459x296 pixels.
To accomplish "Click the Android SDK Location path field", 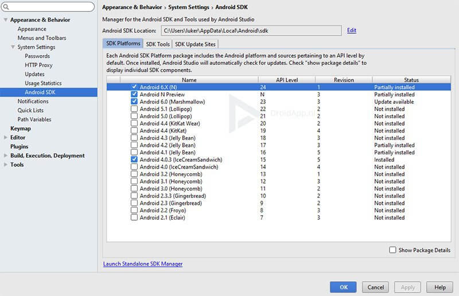I will pyautogui.click(x=250, y=30).
